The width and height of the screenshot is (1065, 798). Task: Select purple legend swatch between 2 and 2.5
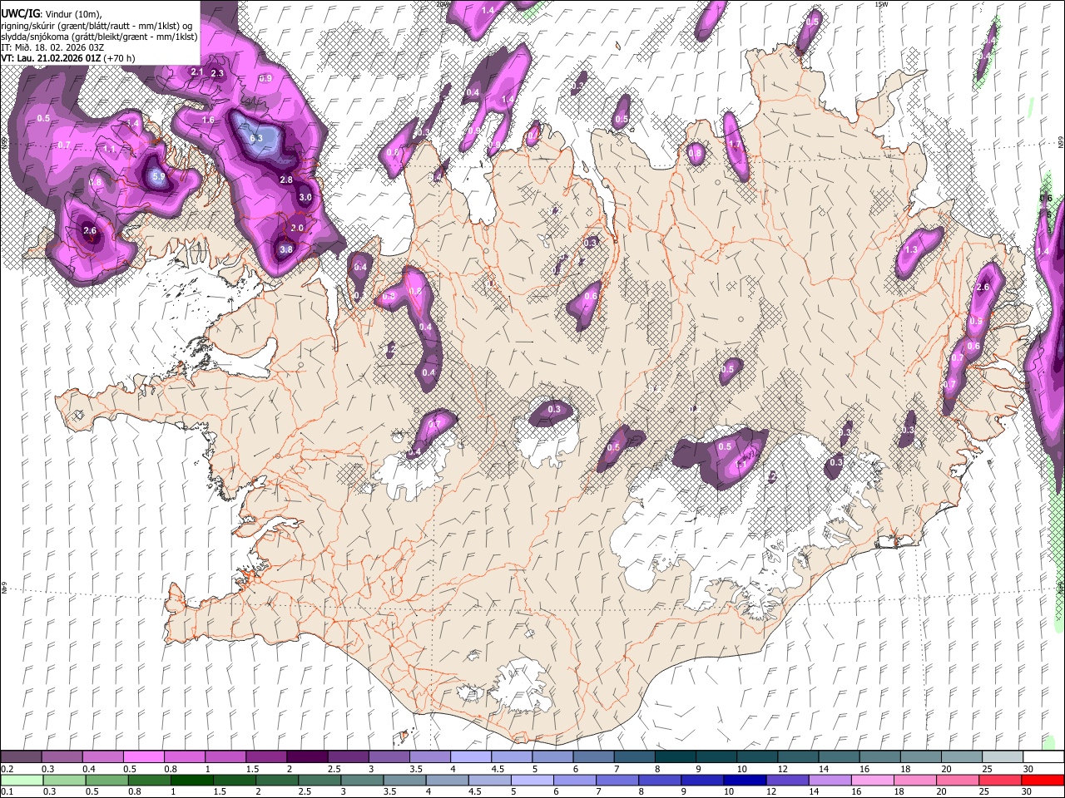pos(307,756)
